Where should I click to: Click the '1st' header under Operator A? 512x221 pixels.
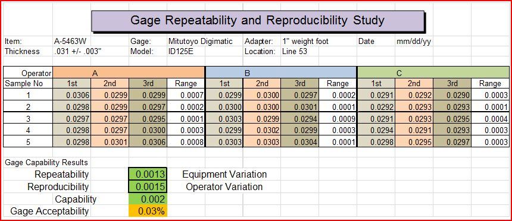[72, 83]
